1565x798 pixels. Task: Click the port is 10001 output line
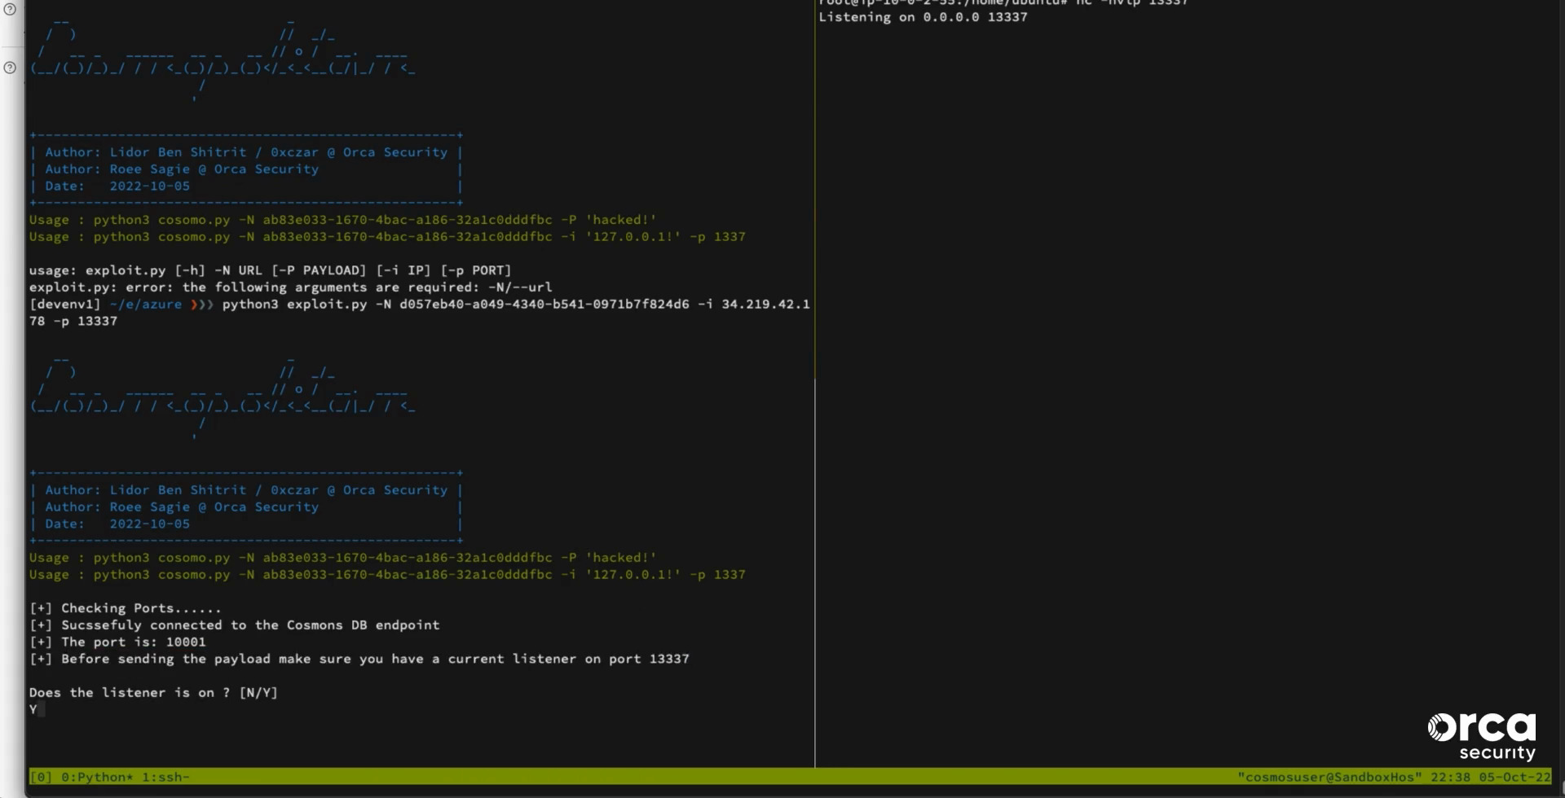(118, 642)
